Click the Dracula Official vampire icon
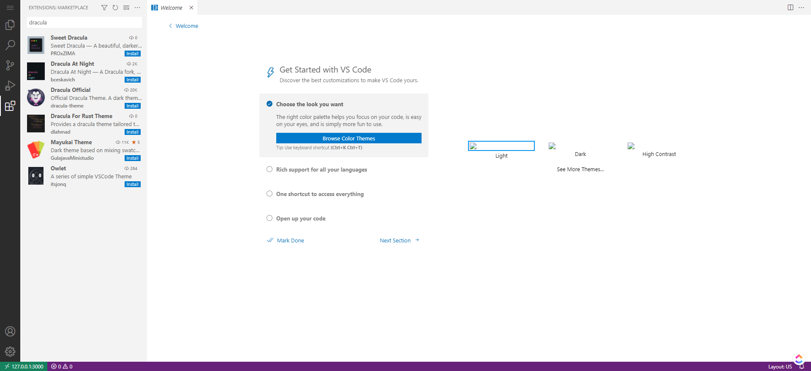 click(x=36, y=97)
